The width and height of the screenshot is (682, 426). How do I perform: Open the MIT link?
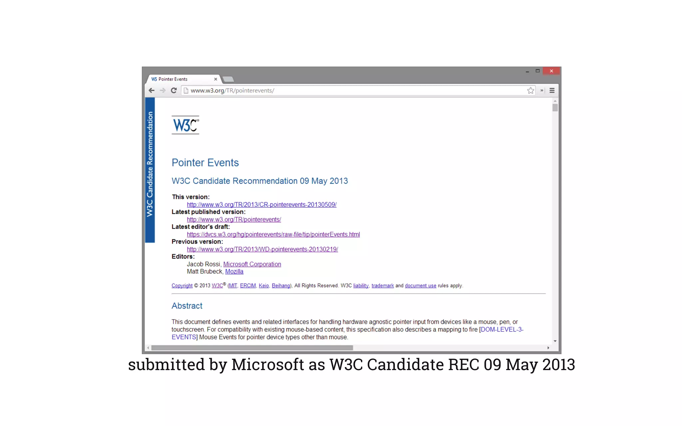pos(233,286)
